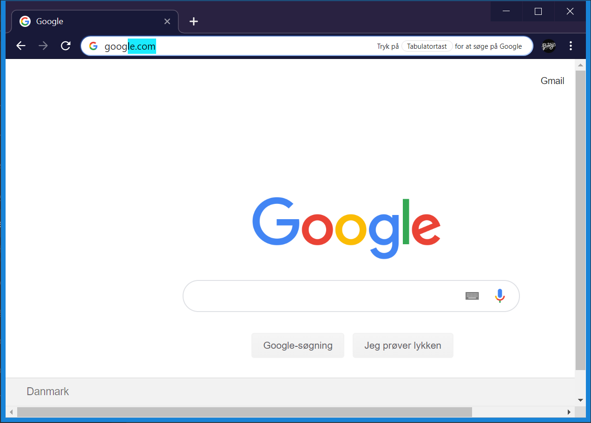Click the Google-søgning button
Screen dimensions: 591x423
(x=298, y=345)
